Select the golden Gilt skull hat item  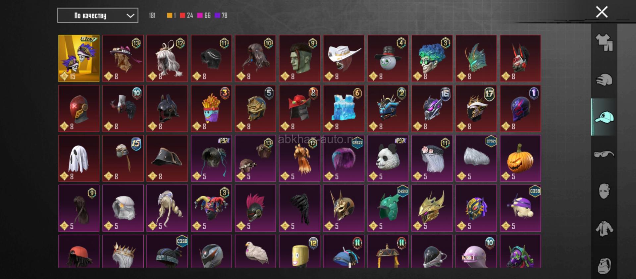79,58
